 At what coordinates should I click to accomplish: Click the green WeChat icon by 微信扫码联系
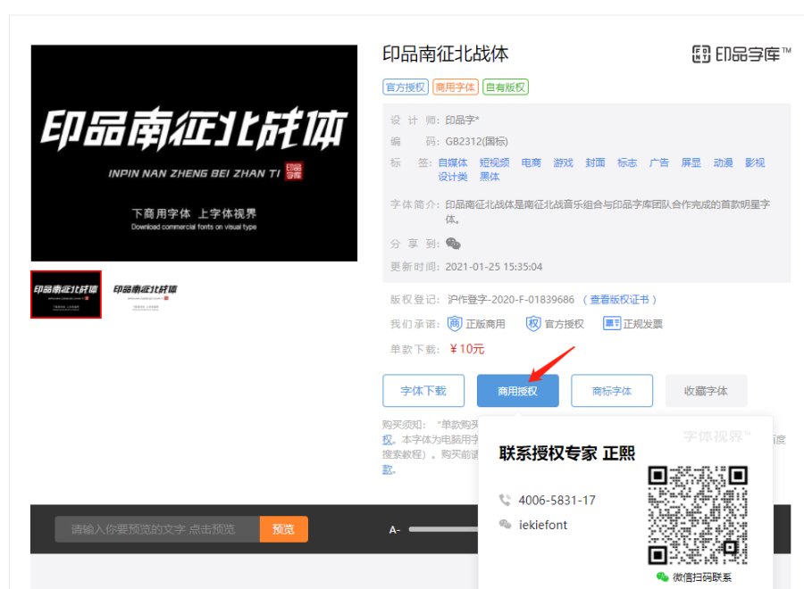click(x=663, y=577)
